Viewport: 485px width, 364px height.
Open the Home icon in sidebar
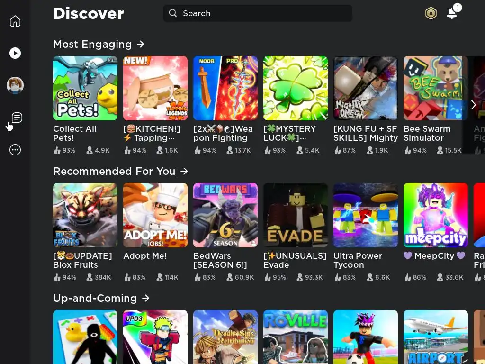click(x=15, y=21)
